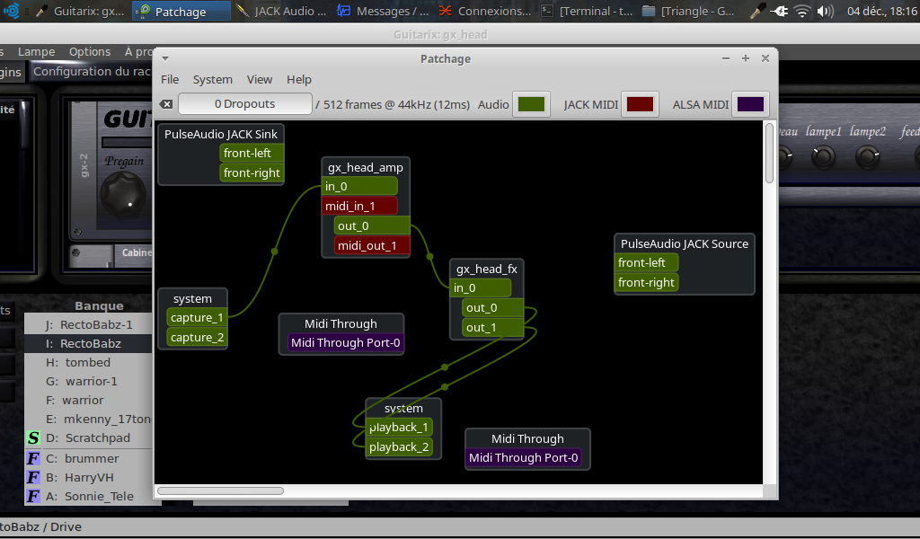920x539 pixels.
Task: Click the lampe1 knob on the Guitarix amp
Action: (x=823, y=156)
